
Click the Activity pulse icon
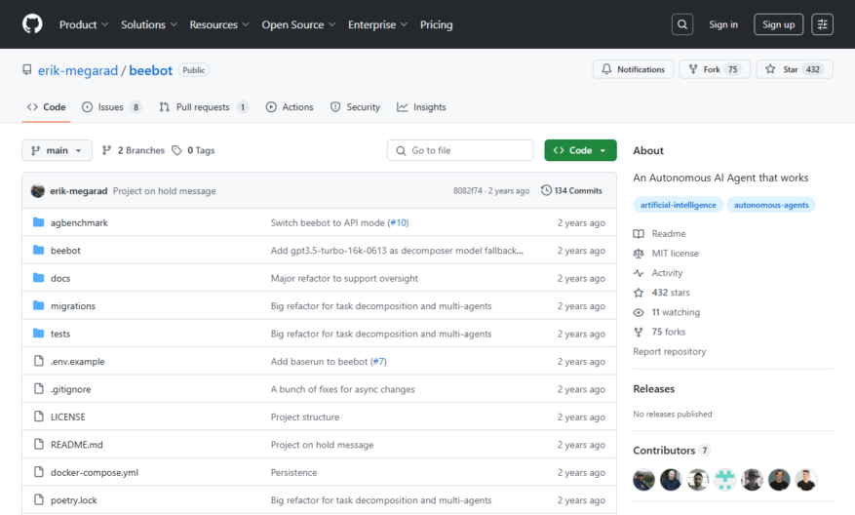pos(639,273)
